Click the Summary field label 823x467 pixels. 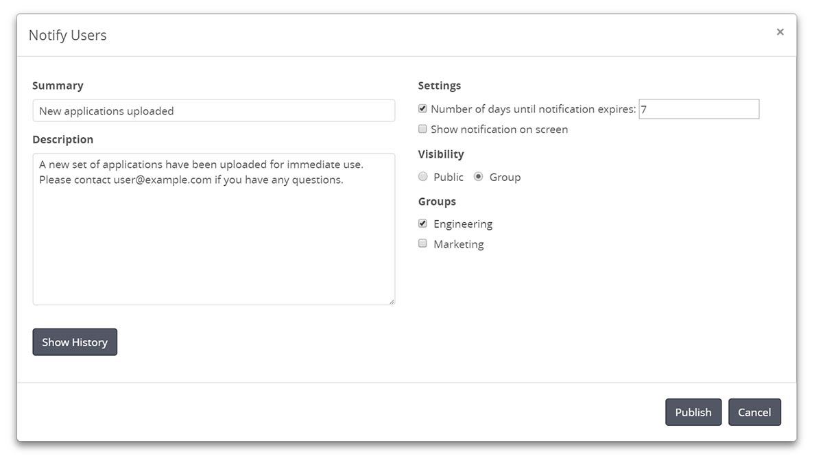pyautogui.click(x=58, y=86)
